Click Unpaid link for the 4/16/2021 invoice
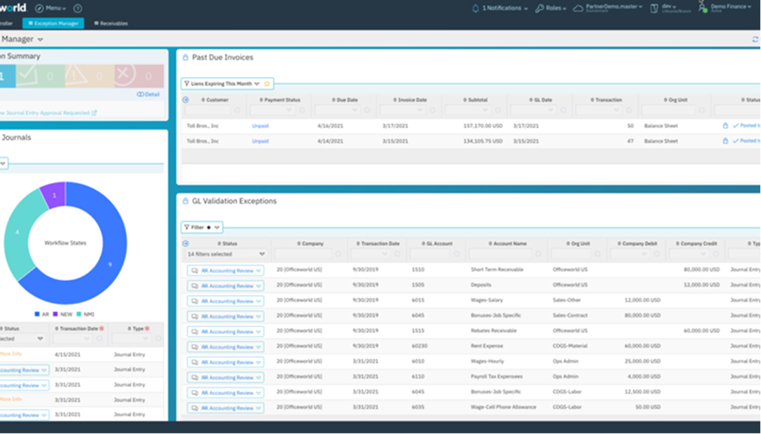 (260, 126)
